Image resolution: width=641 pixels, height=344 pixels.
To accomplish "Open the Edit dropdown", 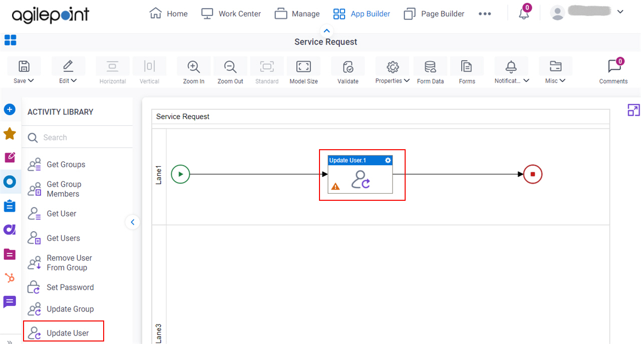I will click(68, 72).
